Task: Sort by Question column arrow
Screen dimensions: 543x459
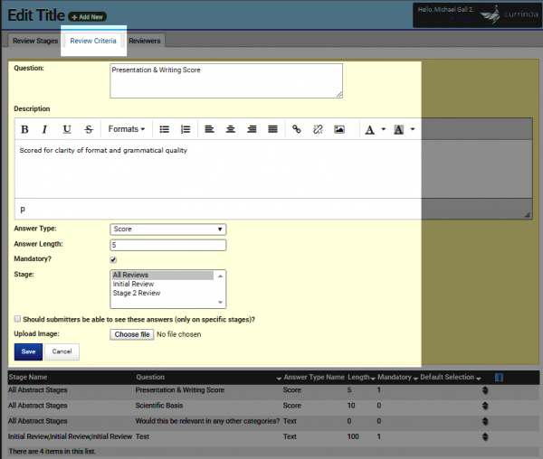Action: 279,379
